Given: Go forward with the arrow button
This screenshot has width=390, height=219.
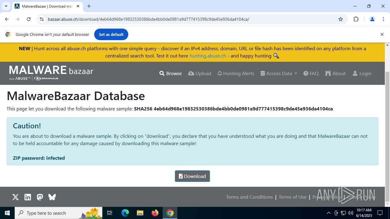Looking at the screenshot, I should pyautogui.click(x=18, y=19).
